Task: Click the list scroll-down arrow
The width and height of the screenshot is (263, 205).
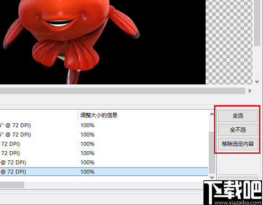Action: (x=212, y=178)
